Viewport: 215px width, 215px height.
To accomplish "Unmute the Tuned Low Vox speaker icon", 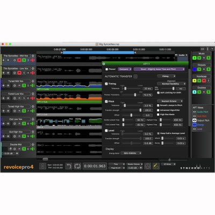I will [32, 98].
